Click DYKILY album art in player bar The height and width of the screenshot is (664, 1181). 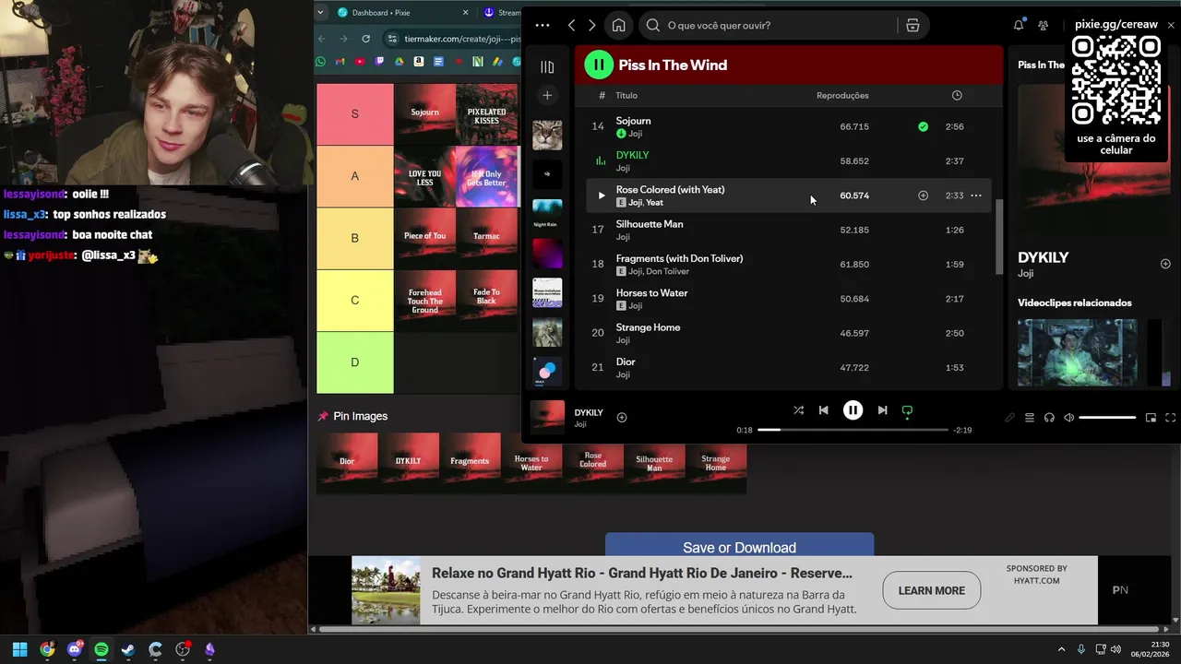click(547, 417)
